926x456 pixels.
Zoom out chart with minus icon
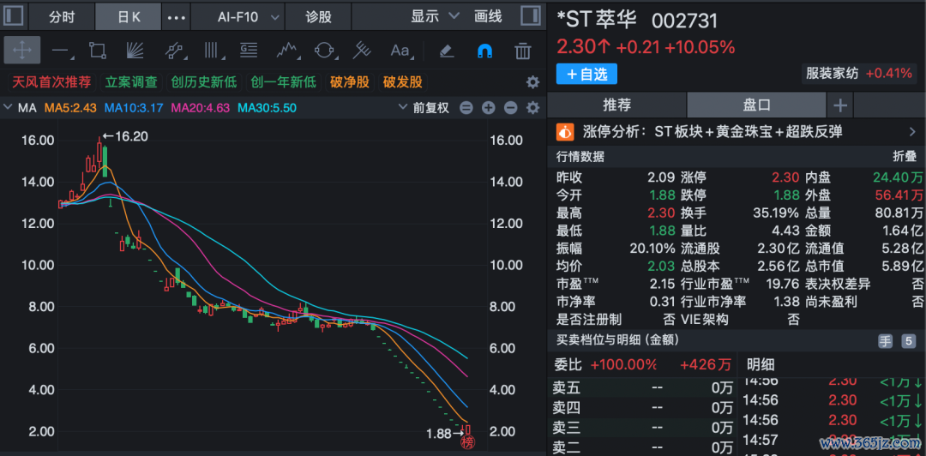tap(511, 108)
